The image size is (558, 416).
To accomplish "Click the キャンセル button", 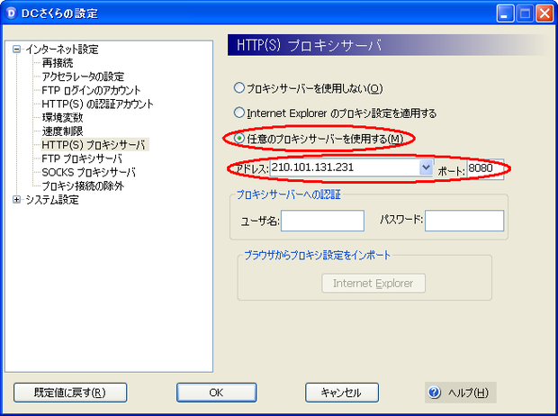I will click(x=342, y=393).
